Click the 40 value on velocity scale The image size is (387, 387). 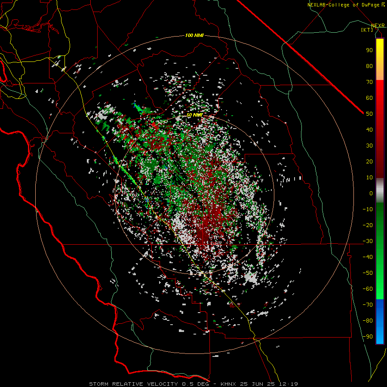point(369,129)
